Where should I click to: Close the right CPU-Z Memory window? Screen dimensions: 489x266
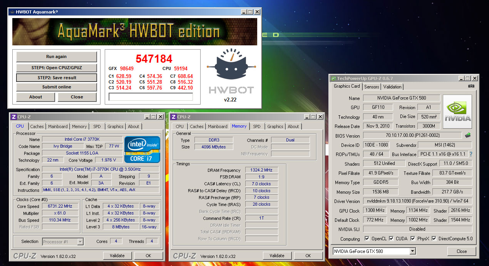tap(320, 117)
